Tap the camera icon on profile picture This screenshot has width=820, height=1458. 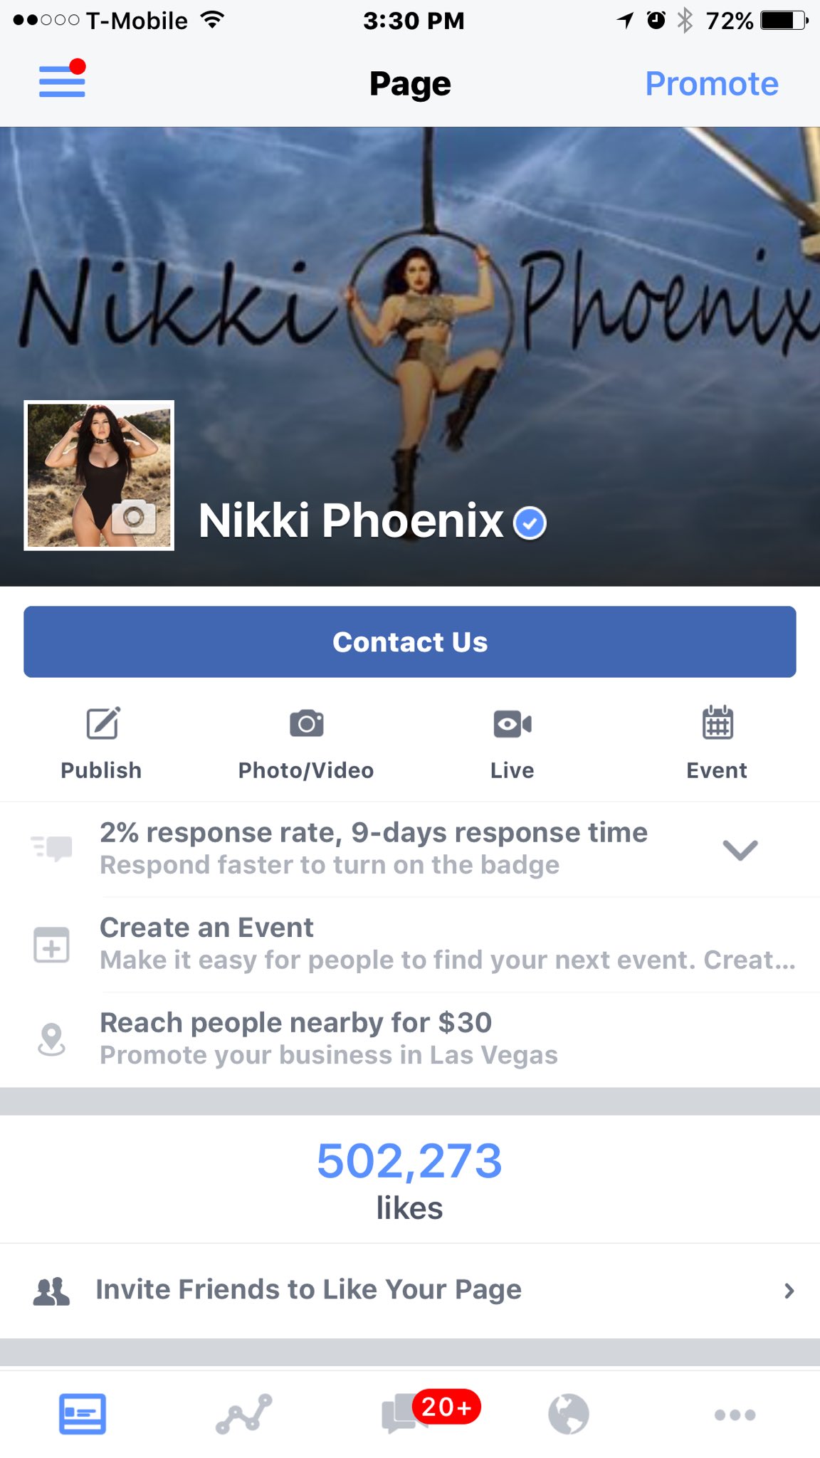tap(134, 517)
